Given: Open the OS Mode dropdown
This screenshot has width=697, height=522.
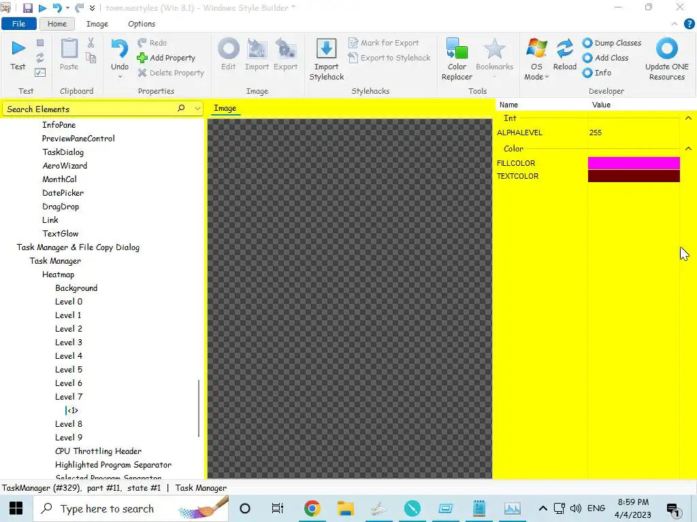Looking at the screenshot, I should pos(536,60).
